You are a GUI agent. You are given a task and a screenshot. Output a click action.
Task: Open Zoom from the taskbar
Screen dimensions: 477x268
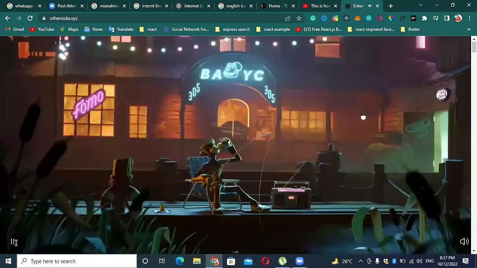click(300, 261)
